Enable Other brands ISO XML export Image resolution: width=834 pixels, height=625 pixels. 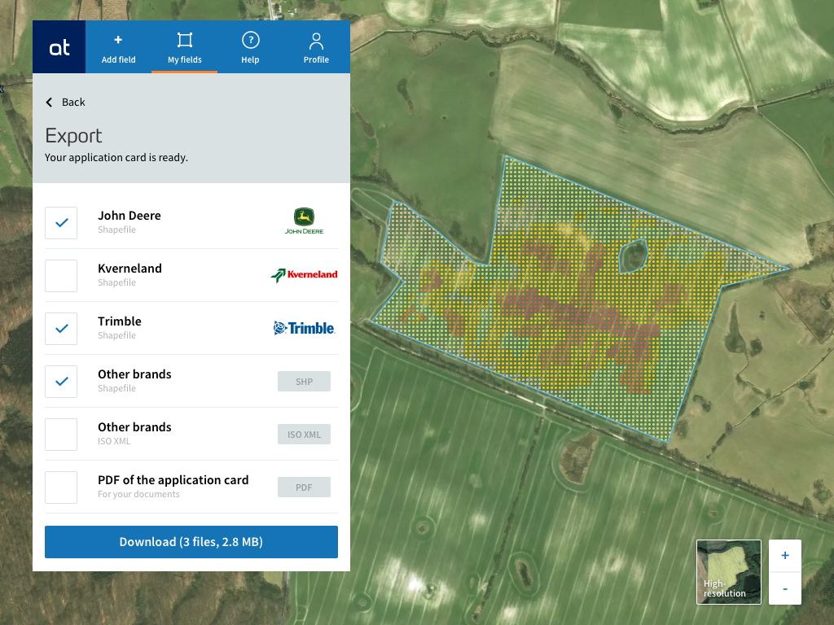61,434
